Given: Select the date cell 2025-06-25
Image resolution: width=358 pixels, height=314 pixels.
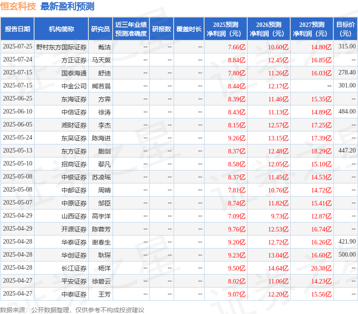Looking at the screenshot, I should (17, 98).
